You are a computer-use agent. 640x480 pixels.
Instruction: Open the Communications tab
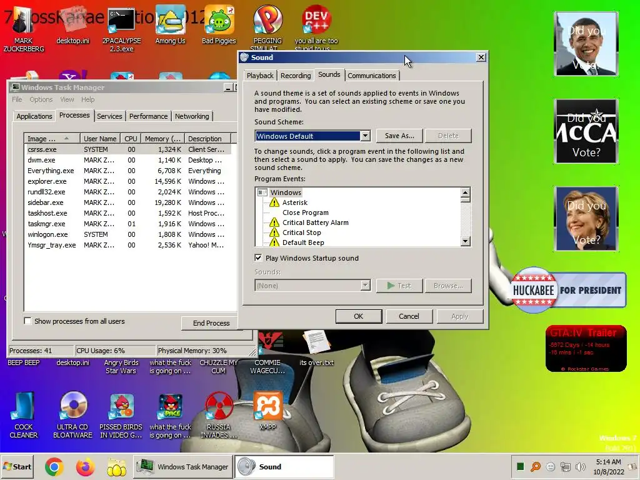tap(372, 76)
